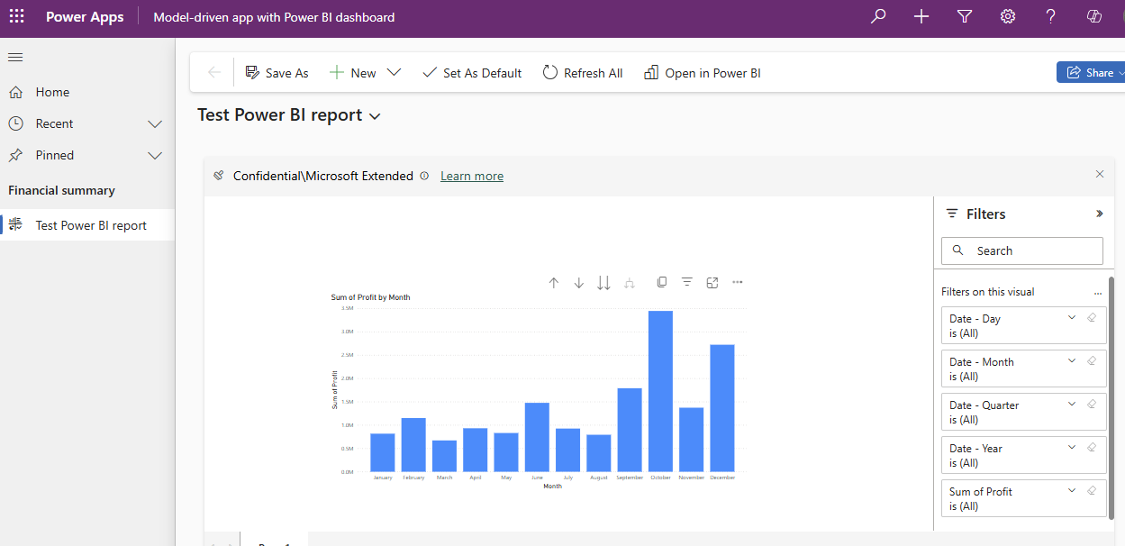Click the drill up arrow icon
Viewport: 1125px width, 546px height.
554,283
